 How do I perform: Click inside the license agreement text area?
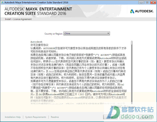click(78, 72)
